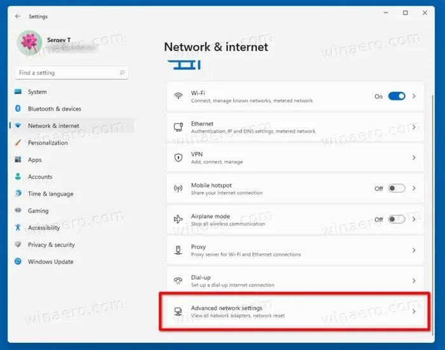Click the Network & internet sidebar icon
The image size is (445, 350).
pyautogui.click(x=18, y=125)
